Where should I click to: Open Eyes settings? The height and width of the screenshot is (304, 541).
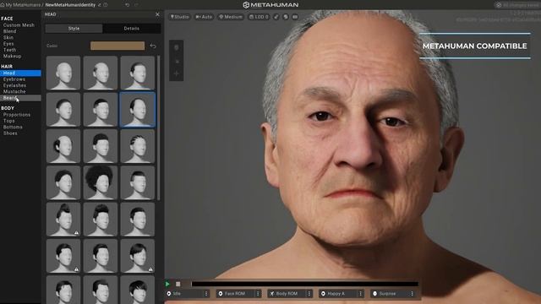(x=8, y=44)
